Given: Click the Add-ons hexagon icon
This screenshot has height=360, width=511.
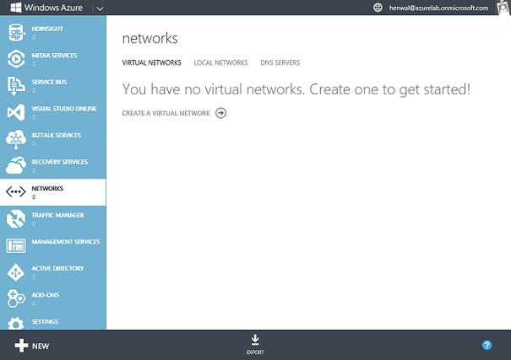Looking at the screenshot, I should 16,298.
